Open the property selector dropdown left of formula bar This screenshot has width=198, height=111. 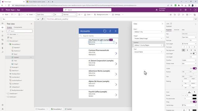(19, 19)
